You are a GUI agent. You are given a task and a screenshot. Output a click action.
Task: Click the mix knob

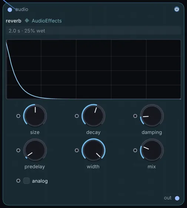click(x=152, y=150)
